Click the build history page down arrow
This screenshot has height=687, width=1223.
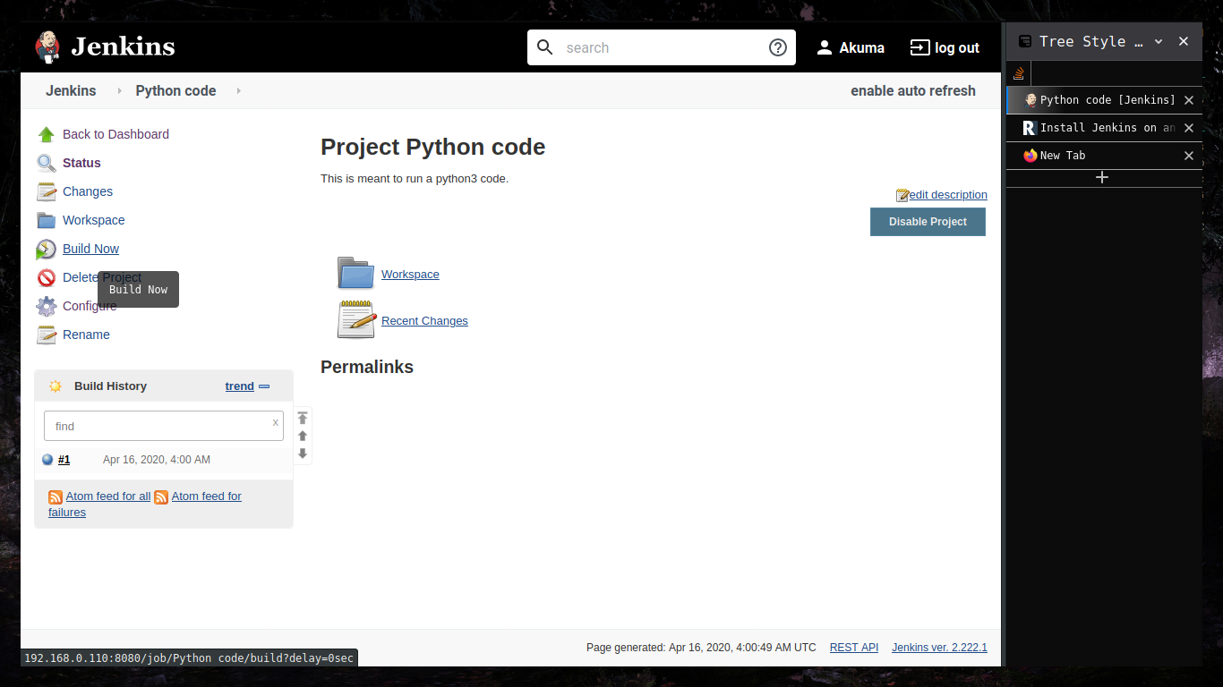point(303,454)
